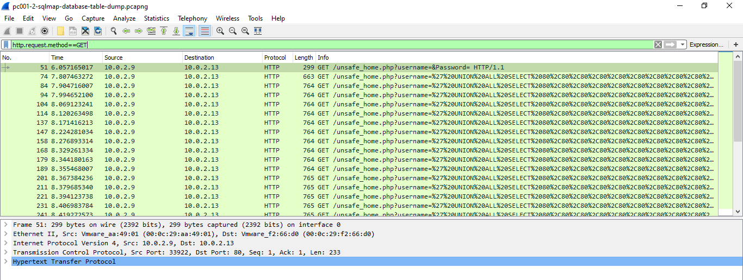Click the Restart current capture icon

[32, 31]
